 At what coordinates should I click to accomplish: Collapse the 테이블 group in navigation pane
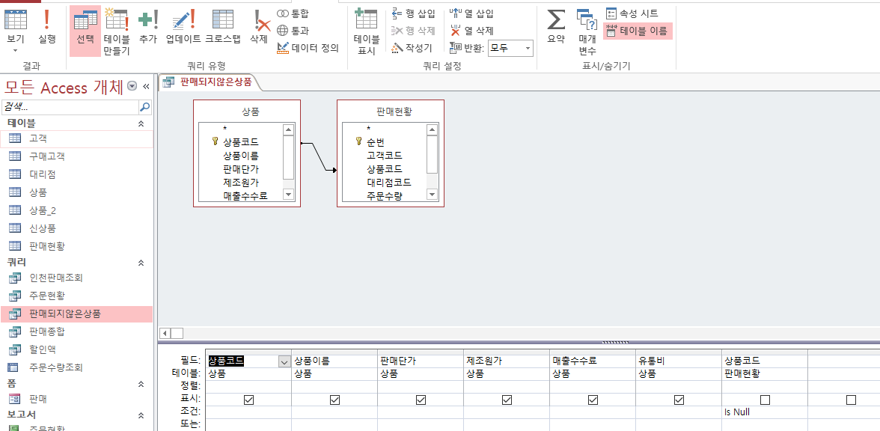pyautogui.click(x=141, y=123)
